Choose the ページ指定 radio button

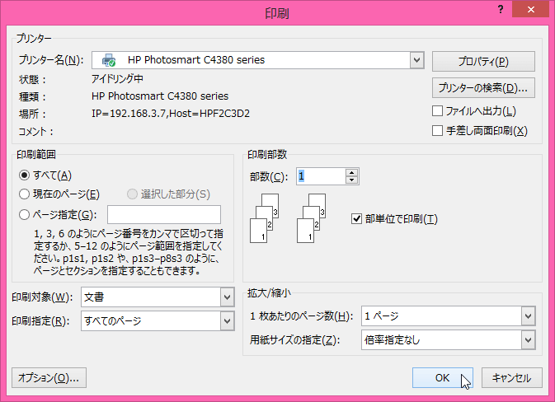click(x=25, y=215)
